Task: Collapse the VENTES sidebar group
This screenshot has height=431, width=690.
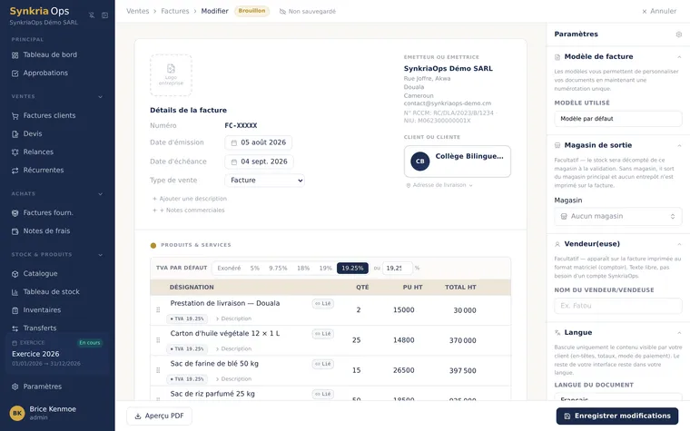Action: (101, 97)
